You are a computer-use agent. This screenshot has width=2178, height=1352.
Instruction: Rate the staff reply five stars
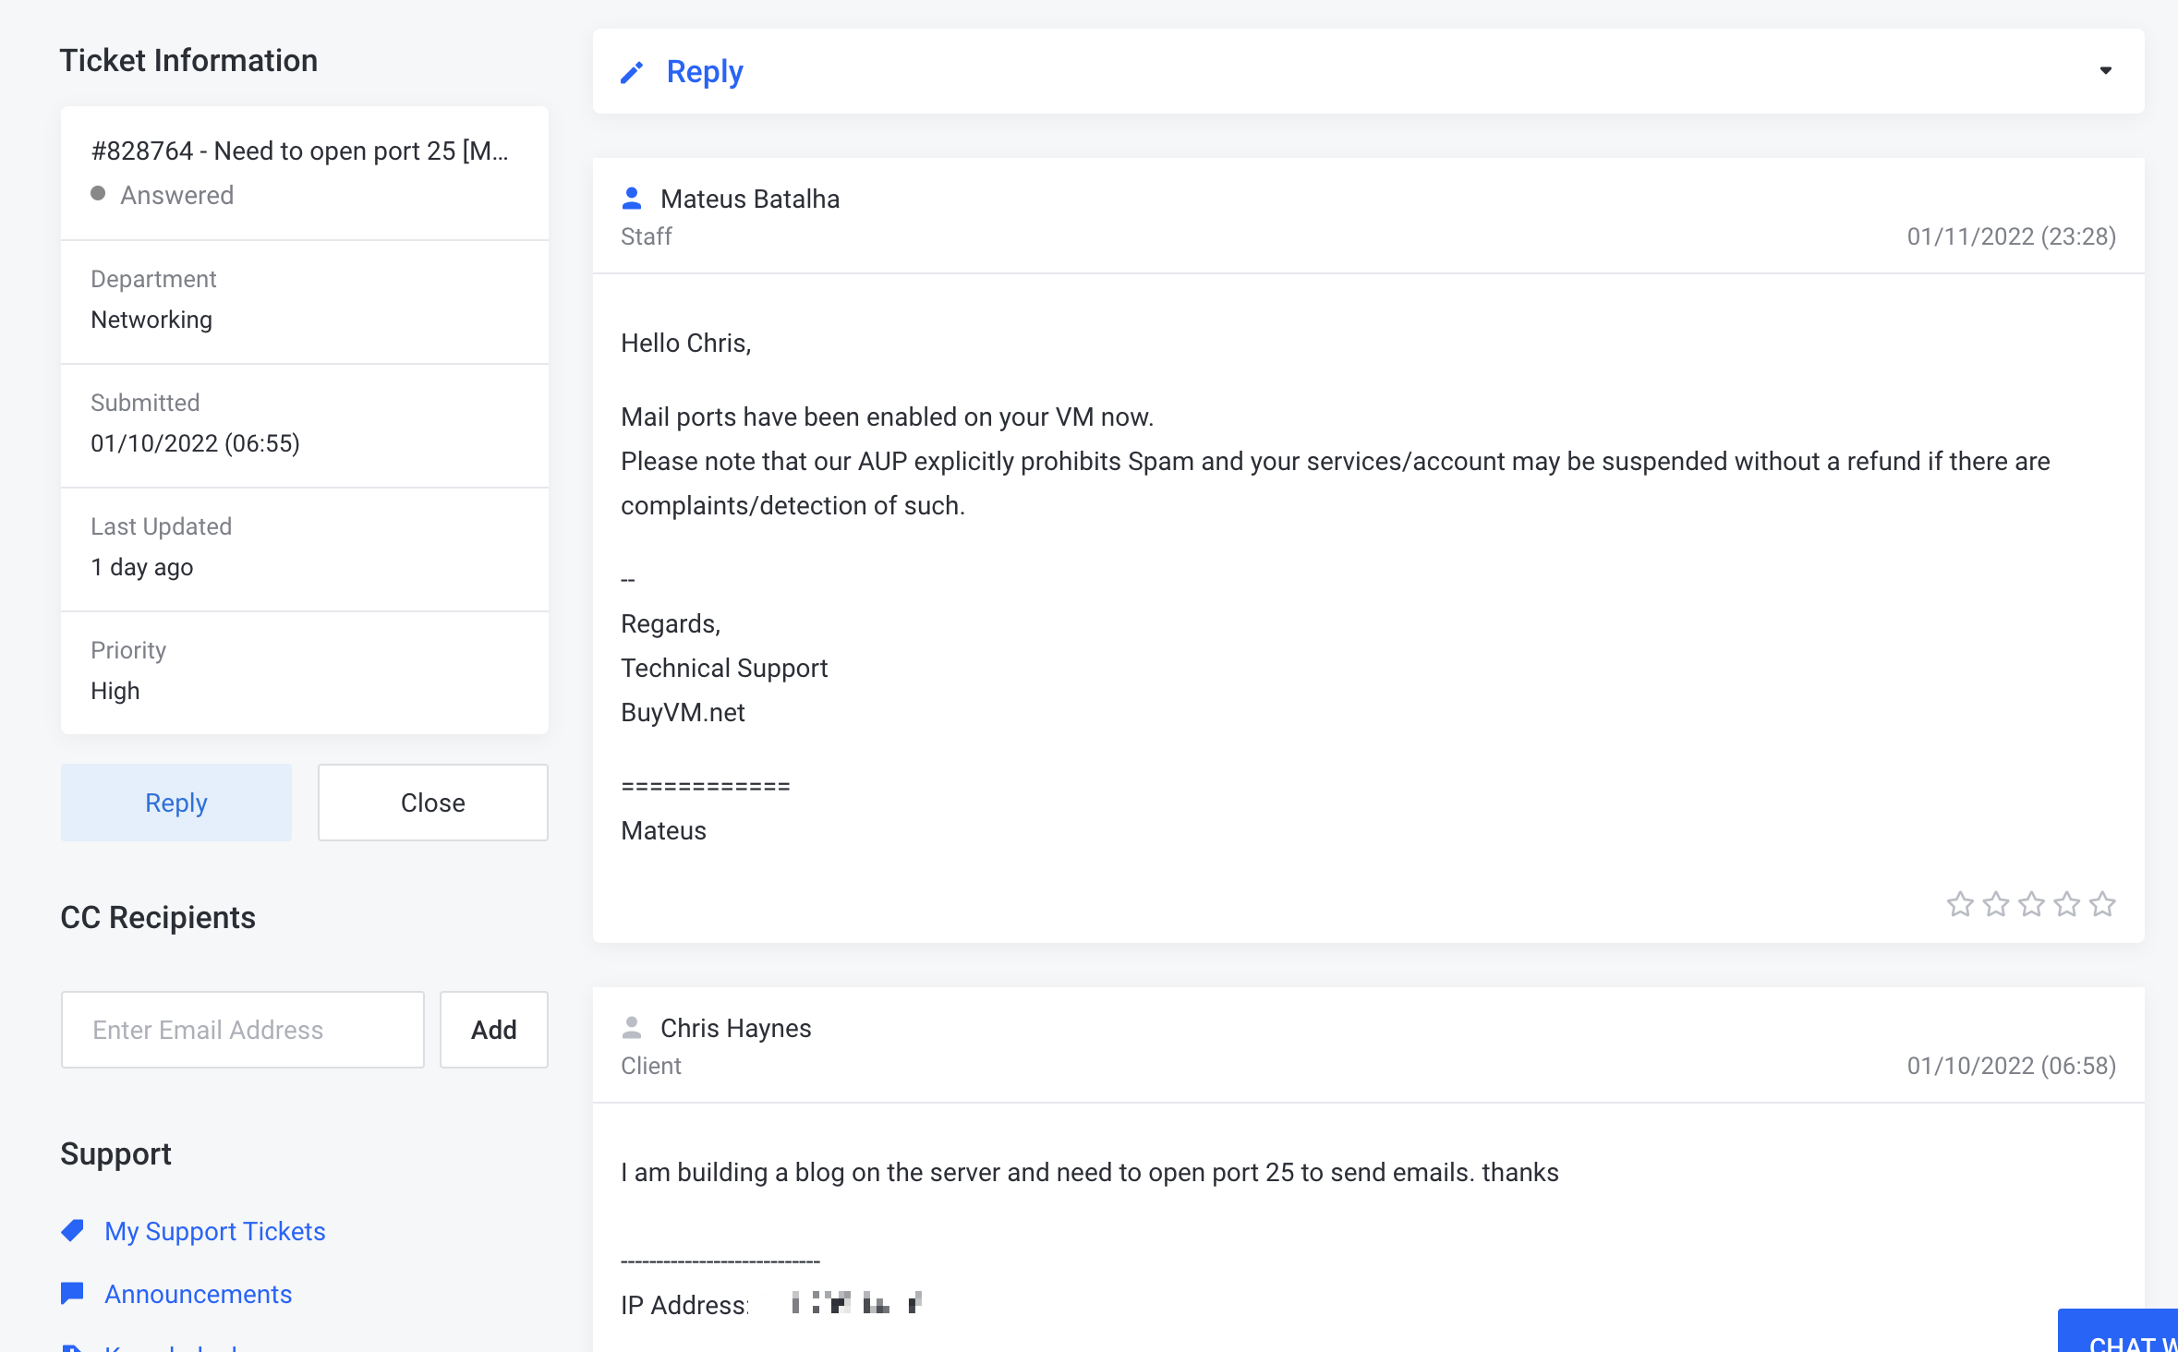coord(2102,904)
